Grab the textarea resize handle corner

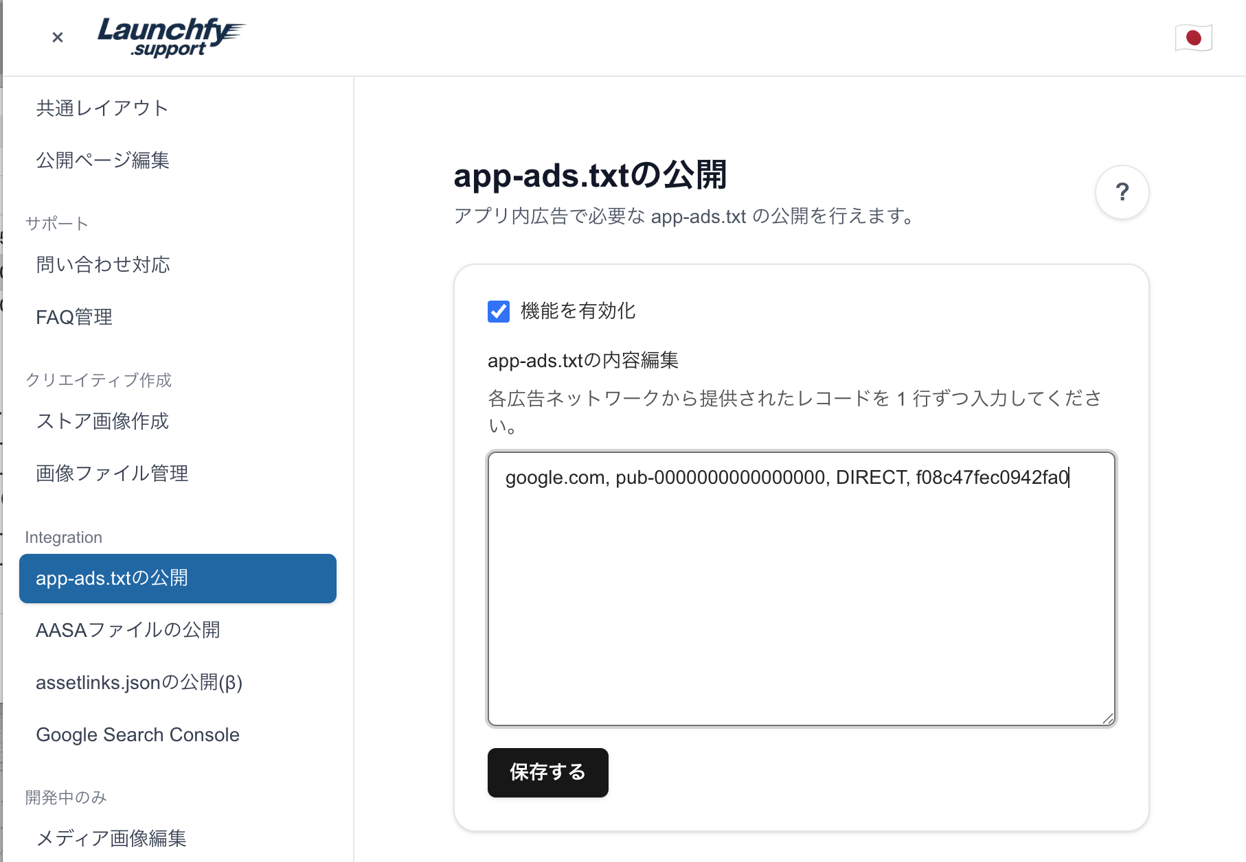1107,718
